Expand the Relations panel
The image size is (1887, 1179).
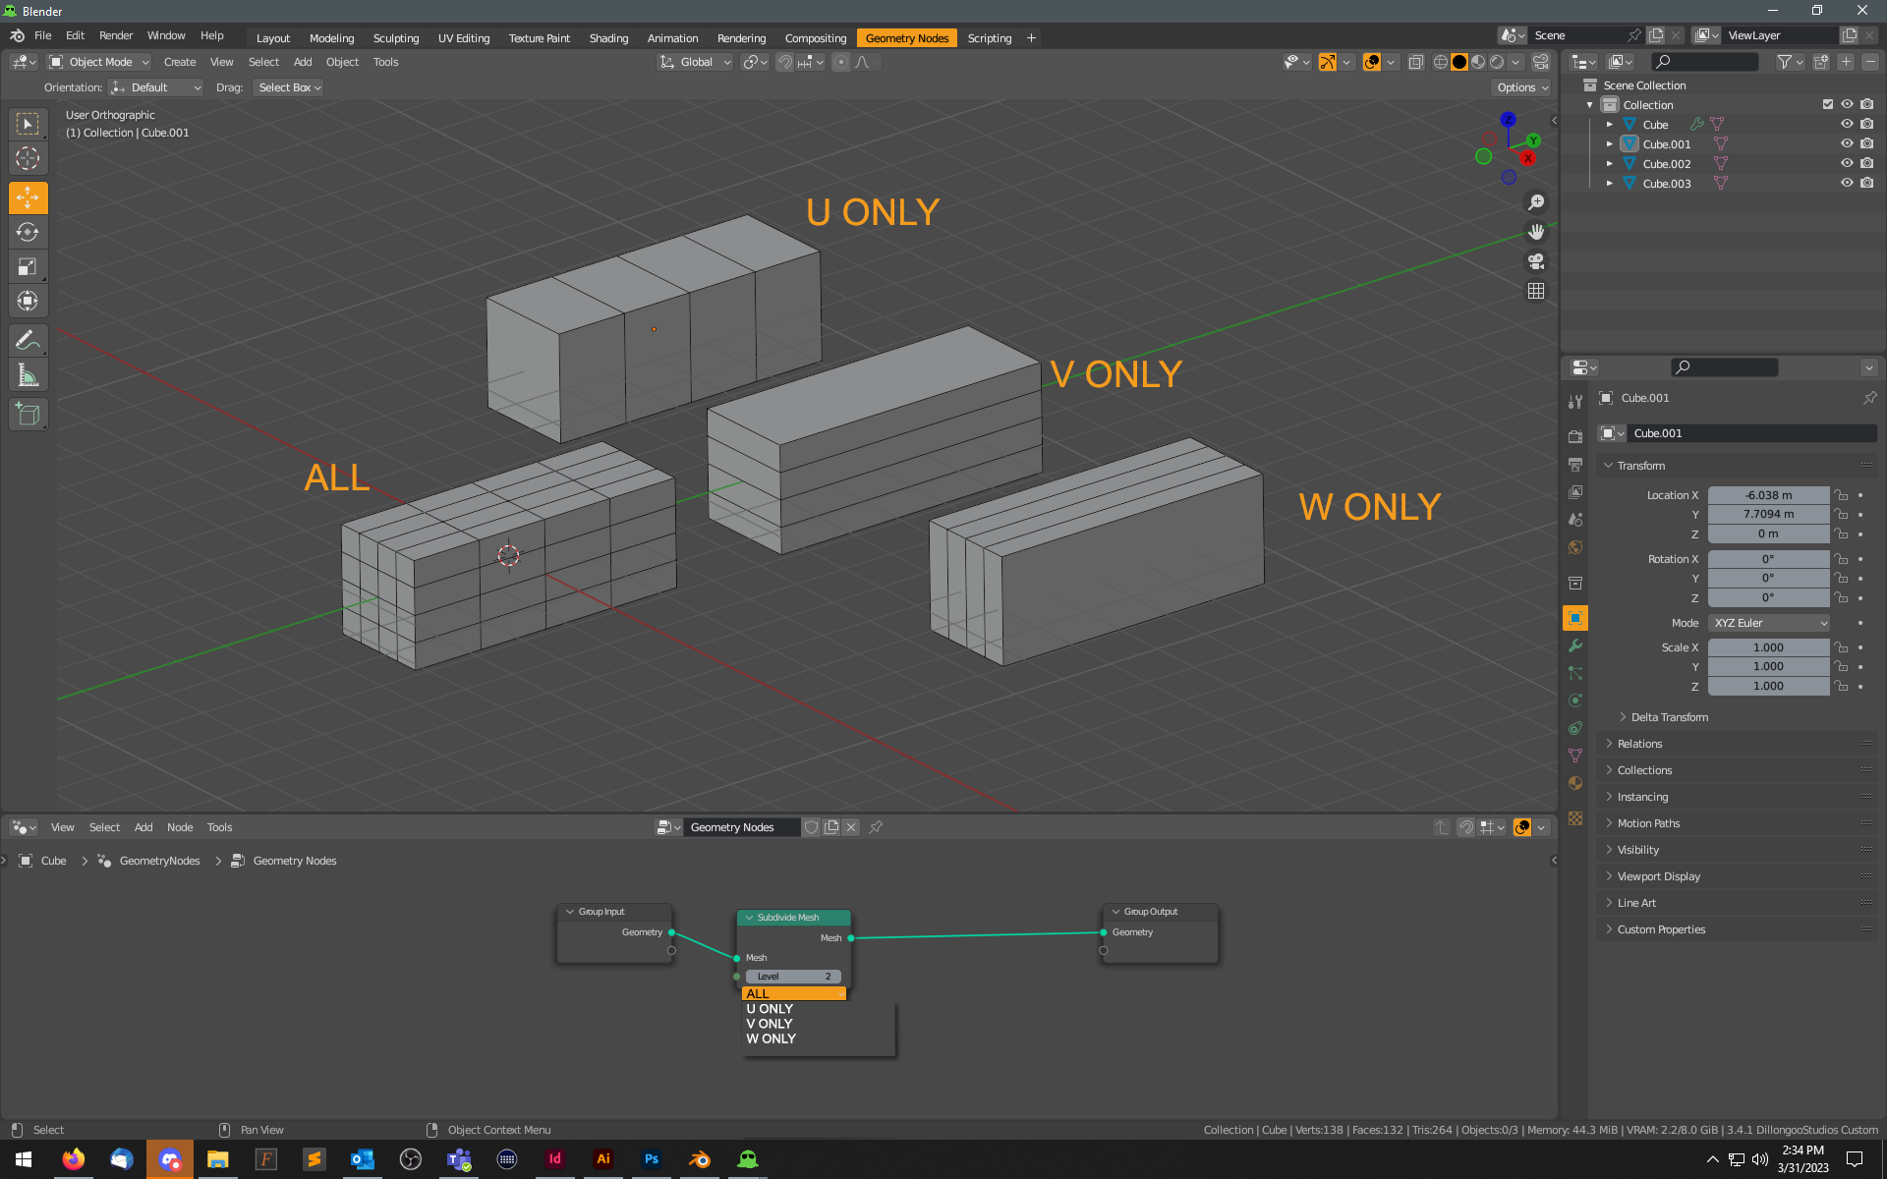click(1639, 744)
